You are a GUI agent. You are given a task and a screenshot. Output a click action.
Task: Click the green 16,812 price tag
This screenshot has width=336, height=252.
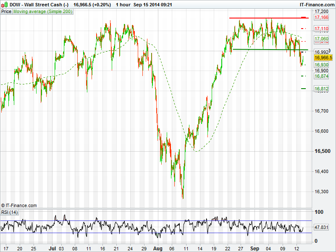321,89
